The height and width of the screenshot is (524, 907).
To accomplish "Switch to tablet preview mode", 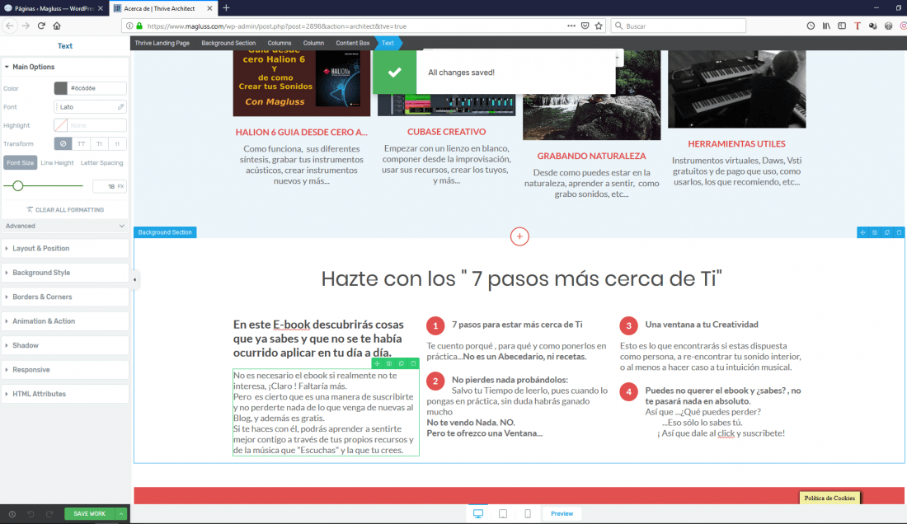I will (503, 513).
